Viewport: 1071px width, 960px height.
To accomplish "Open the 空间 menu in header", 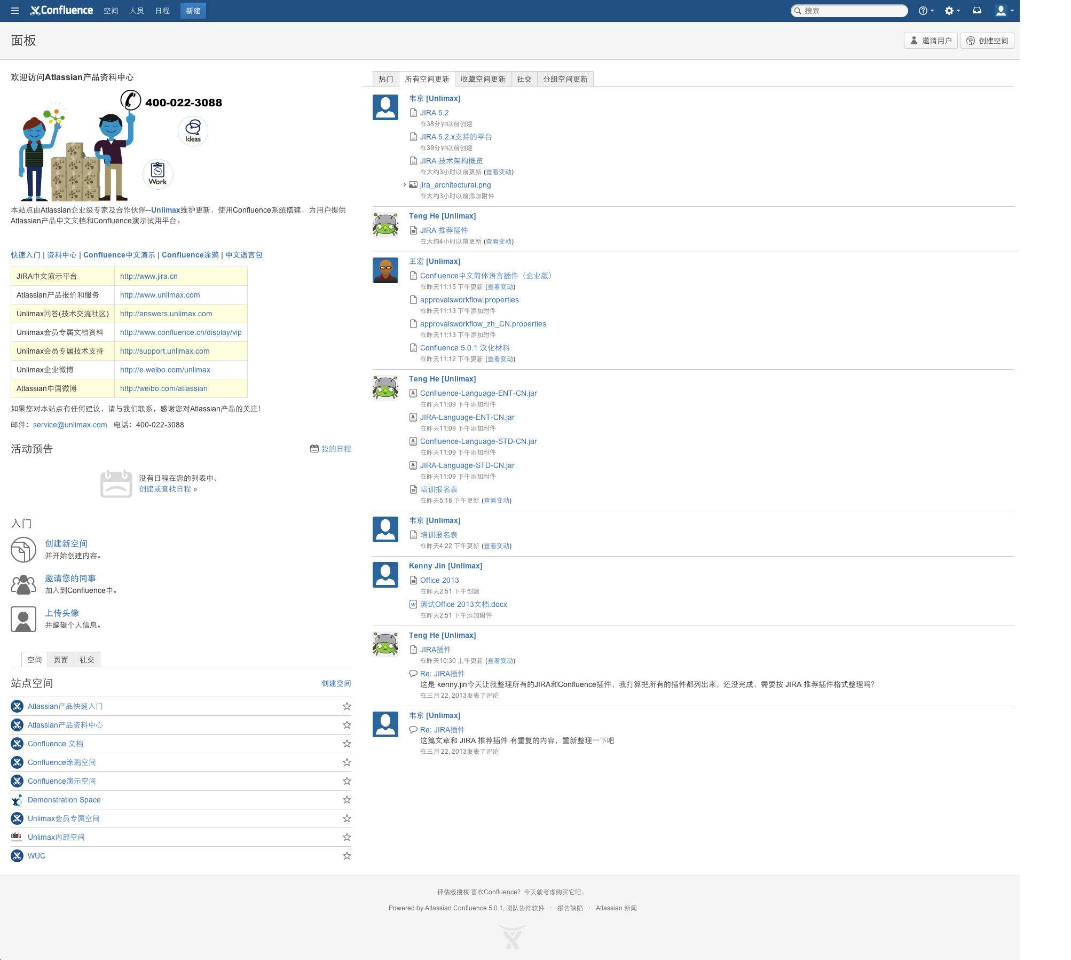I will click(111, 11).
